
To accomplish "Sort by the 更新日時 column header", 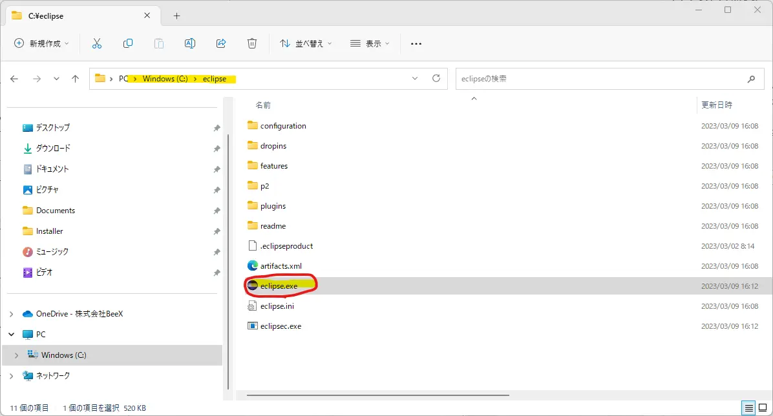I will click(717, 105).
